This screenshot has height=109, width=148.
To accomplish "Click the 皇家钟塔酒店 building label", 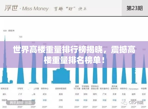I will pyautogui.click(x=61, y=89).
